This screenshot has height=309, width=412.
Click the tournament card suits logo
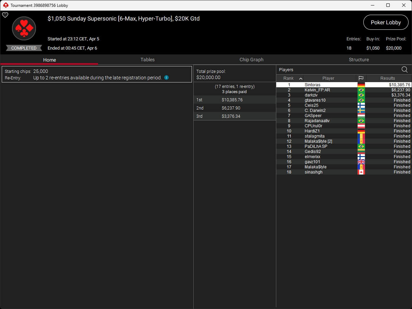[x=24, y=28]
